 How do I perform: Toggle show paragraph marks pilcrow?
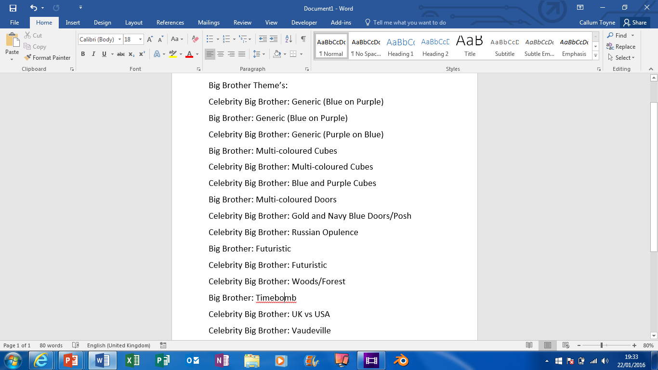tap(303, 40)
